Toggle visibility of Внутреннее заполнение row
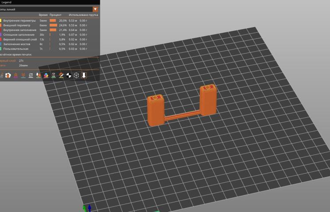Image resolution: width=330 pixels, height=212 pixels. pos(50,30)
